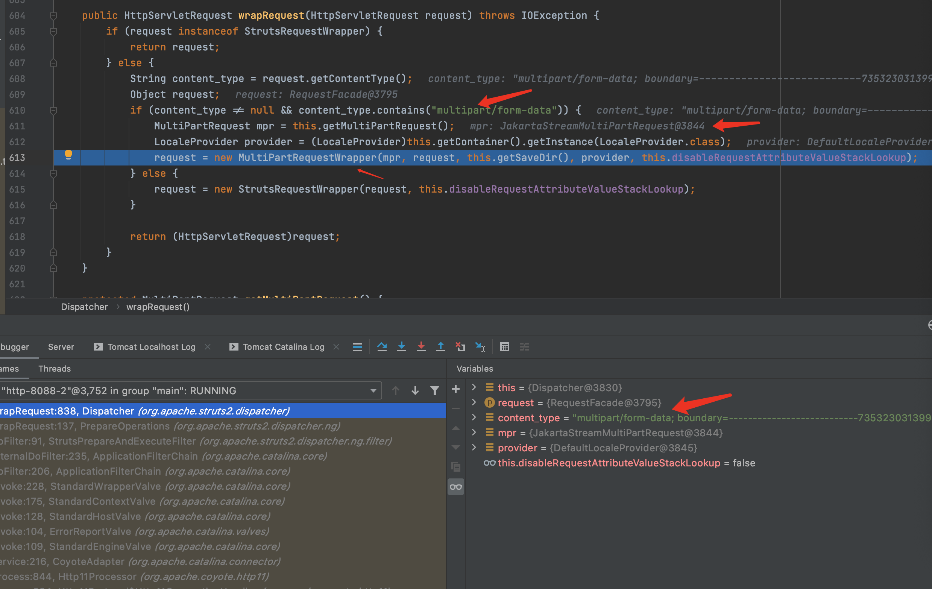The image size is (932, 589).
Task: Collapse the else fold marker at line 614
Action: click(x=53, y=174)
